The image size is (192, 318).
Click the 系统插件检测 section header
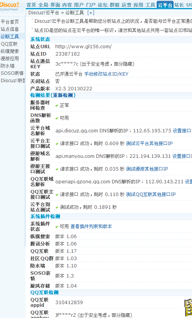pos(45,217)
